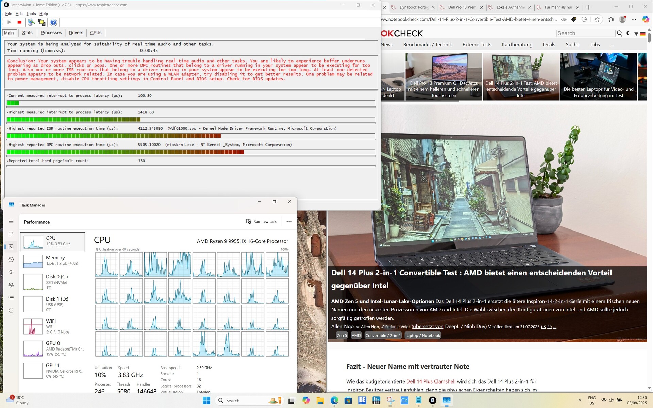Switch to the Drivers tab in LatencyMon

pos(76,33)
